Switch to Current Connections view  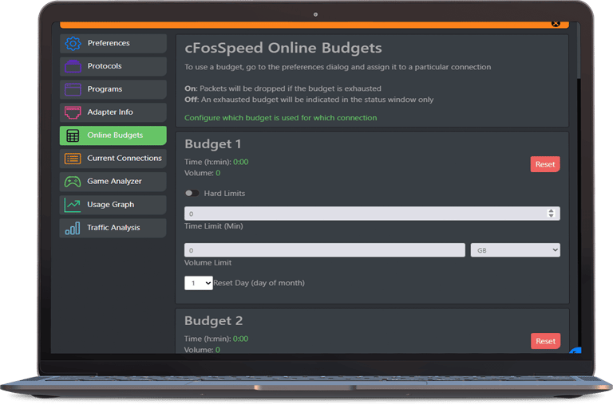click(113, 159)
